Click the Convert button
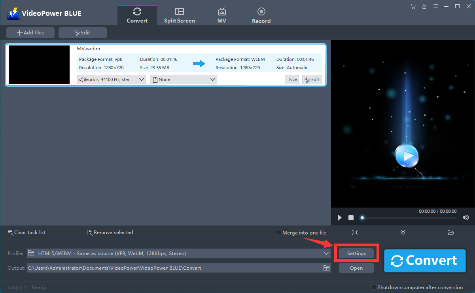 pos(425,261)
